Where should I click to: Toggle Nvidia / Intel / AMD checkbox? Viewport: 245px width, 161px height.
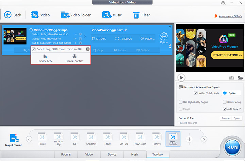(196, 93)
